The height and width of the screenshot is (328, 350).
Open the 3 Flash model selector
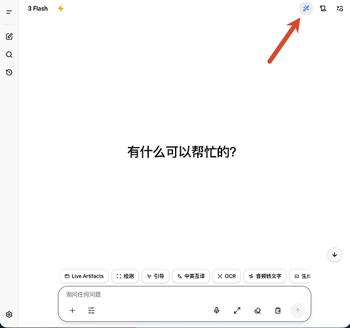(x=38, y=9)
